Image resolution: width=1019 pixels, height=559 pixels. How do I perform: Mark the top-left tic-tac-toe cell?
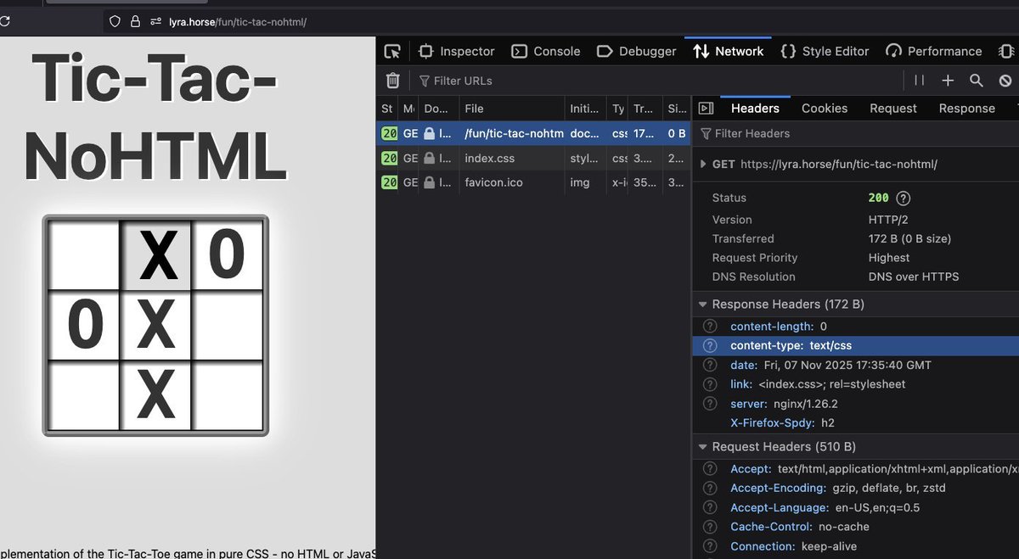(84, 254)
